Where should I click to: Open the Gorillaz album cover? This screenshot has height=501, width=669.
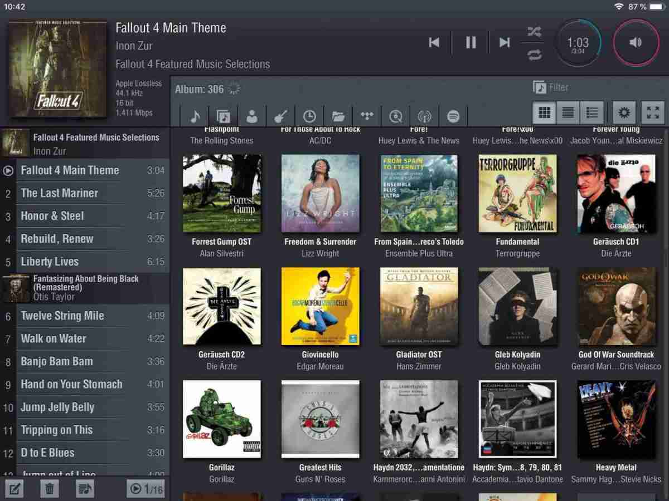(222, 419)
